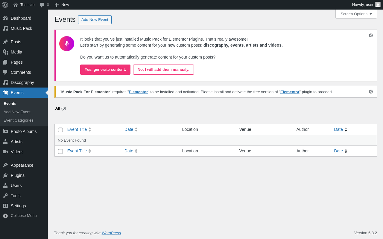Open the comments bubble in admin bar
This screenshot has width=383, height=239.
[42, 5]
